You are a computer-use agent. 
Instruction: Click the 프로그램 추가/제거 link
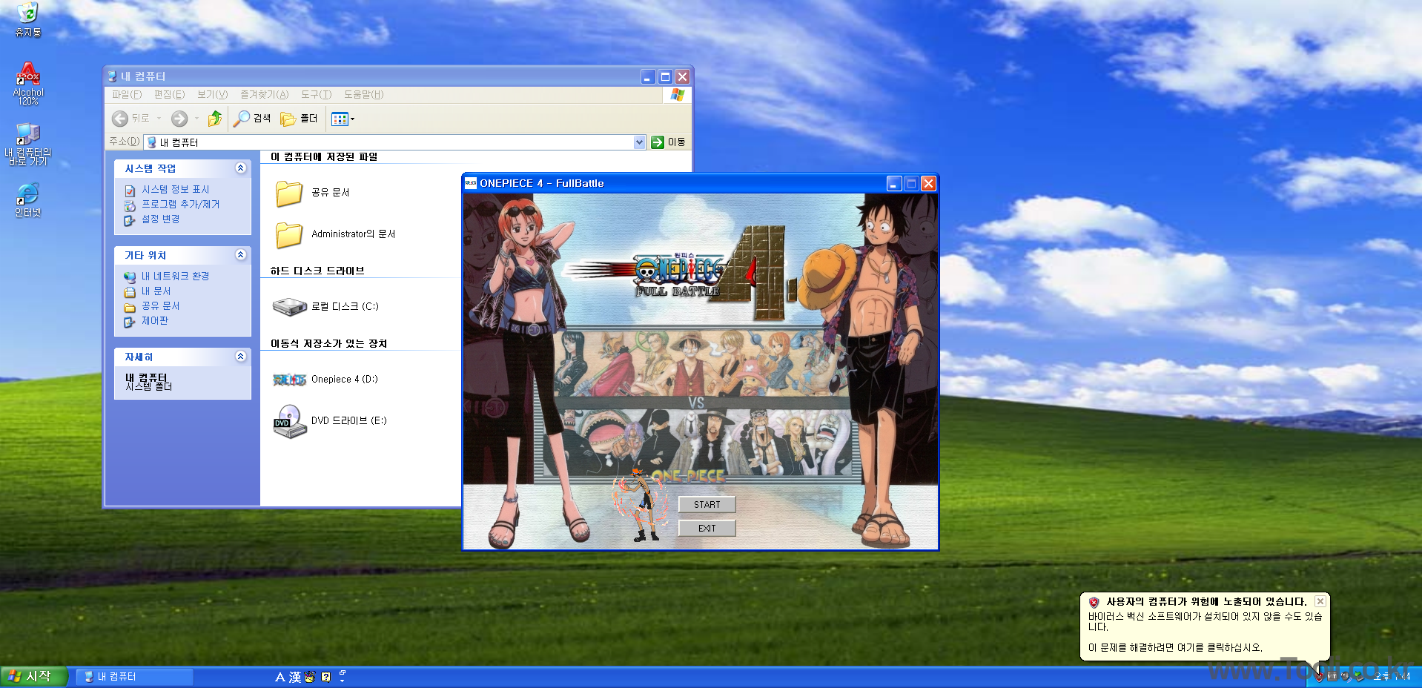click(x=181, y=205)
